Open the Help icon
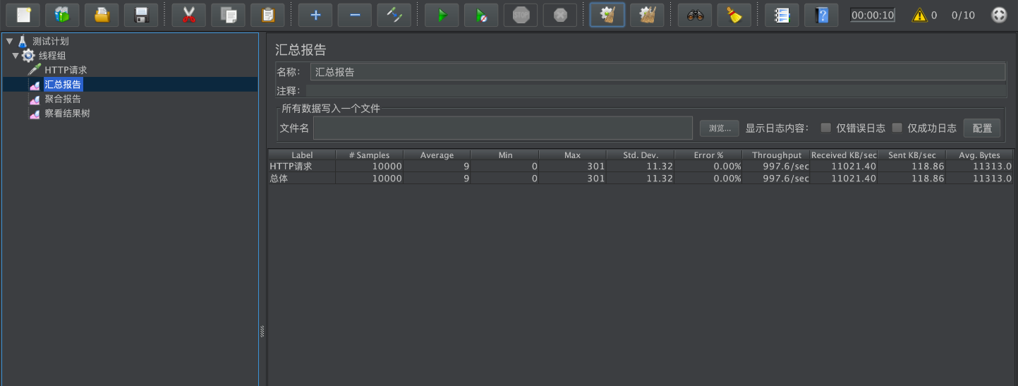1018x386 pixels. pos(821,15)
